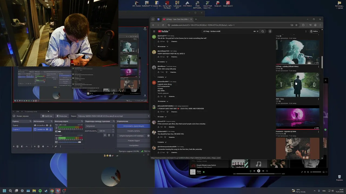Open advanced audio settings in OBS mixer footer
346x194 pixels.
(x=56, y=146)
